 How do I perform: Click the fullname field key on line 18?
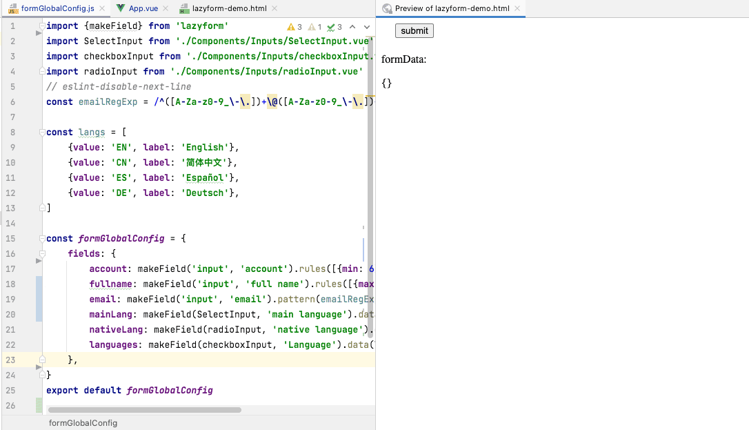point(110,284)
